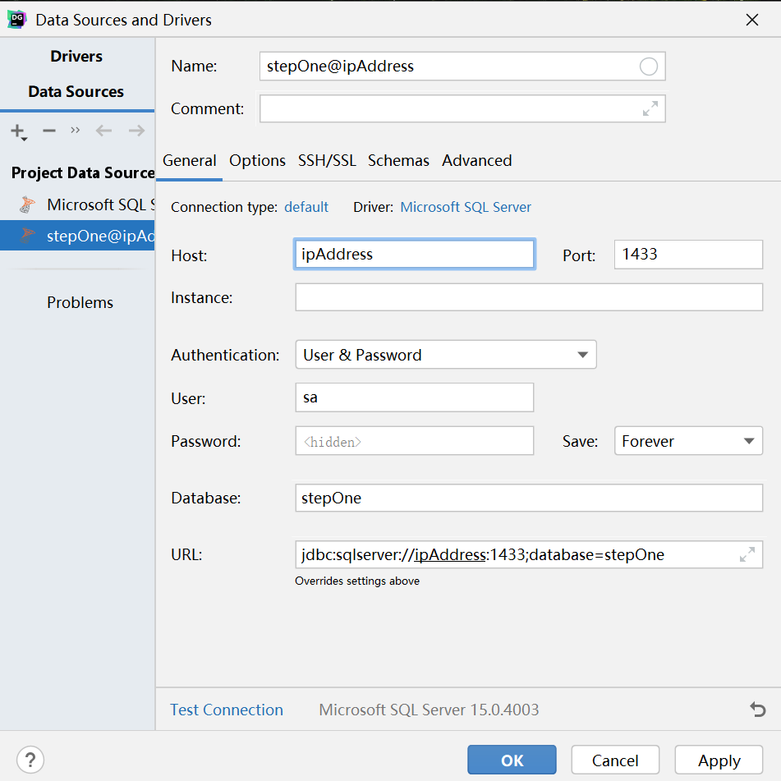Click the OK button
The image size is (781, 781).
512,760
